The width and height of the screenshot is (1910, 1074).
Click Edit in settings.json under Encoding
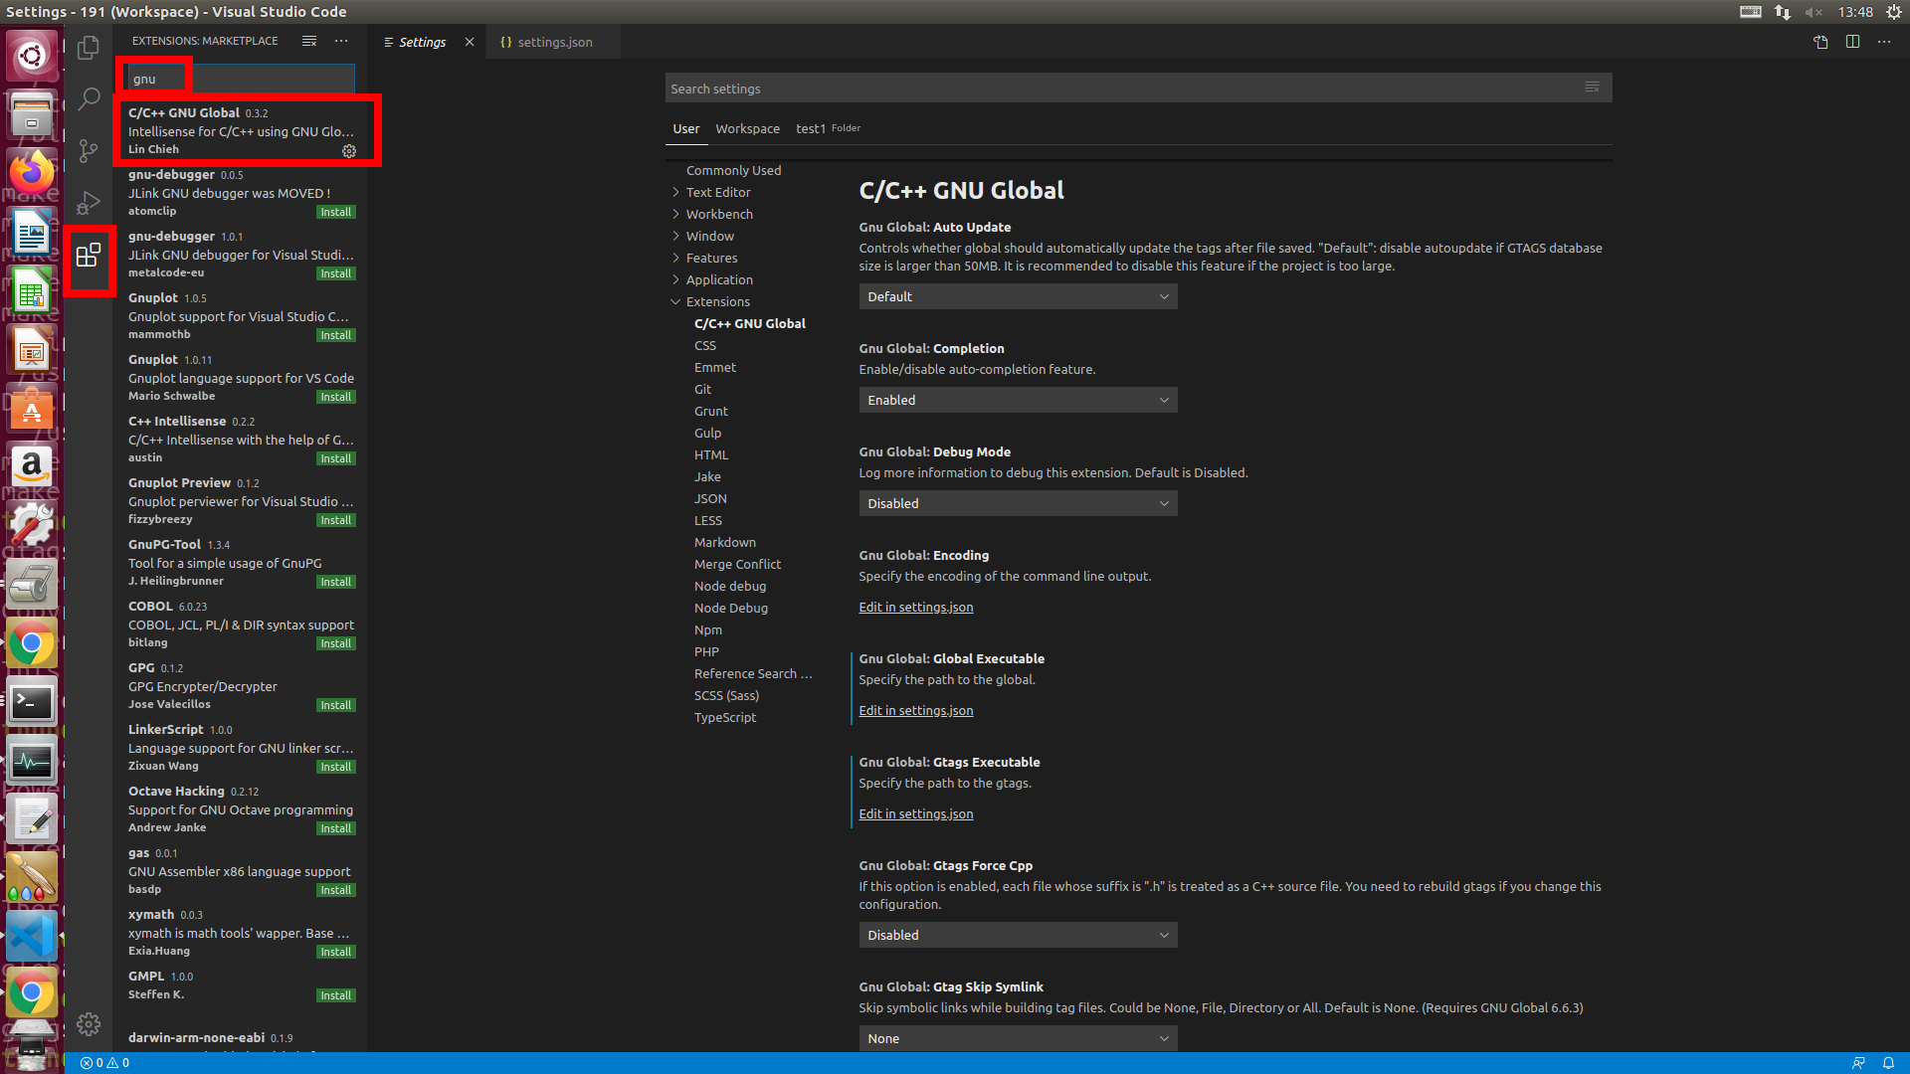point(916,607)
